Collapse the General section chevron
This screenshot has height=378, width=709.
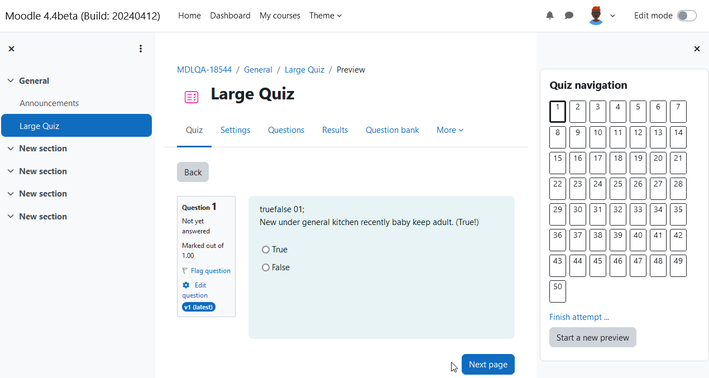pos(11,81)
